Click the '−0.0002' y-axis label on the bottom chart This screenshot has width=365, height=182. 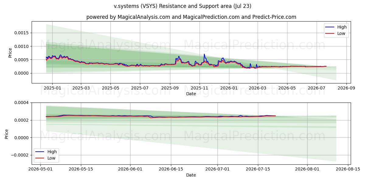pos(20,155)
